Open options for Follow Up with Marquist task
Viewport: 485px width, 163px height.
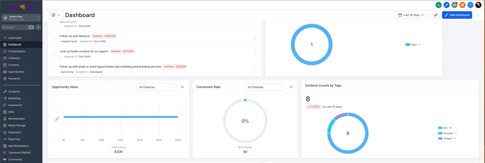pyautogui.click(x=256, y=38)
